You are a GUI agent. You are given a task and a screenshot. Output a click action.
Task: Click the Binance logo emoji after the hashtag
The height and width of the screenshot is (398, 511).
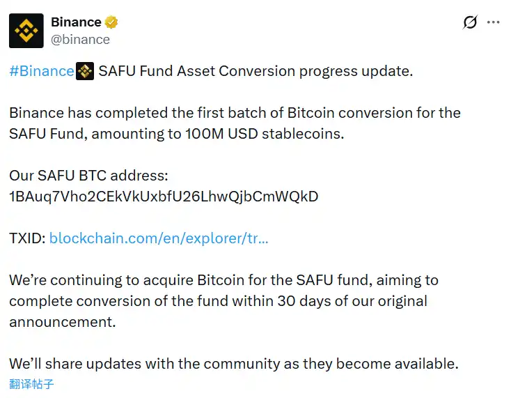pyautogui.click(x=85, y=71)
